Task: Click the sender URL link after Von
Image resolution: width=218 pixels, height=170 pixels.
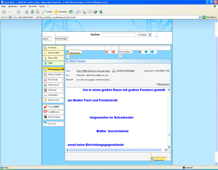Action: click(x=93, y=71)
